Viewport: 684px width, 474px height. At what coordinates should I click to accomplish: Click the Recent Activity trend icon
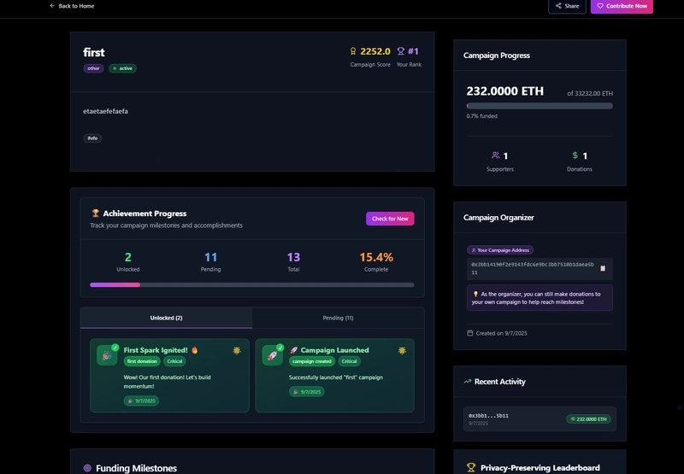point(467,382)
